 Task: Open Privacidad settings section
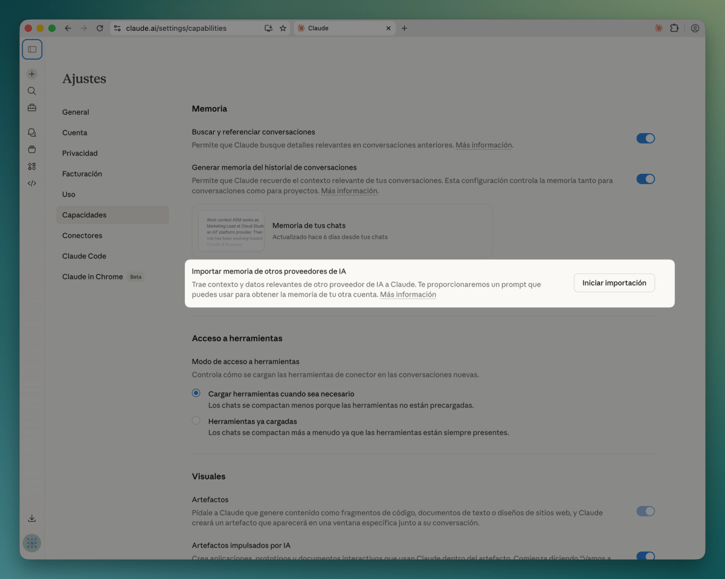pyautogui.click(x=112, y=153)
